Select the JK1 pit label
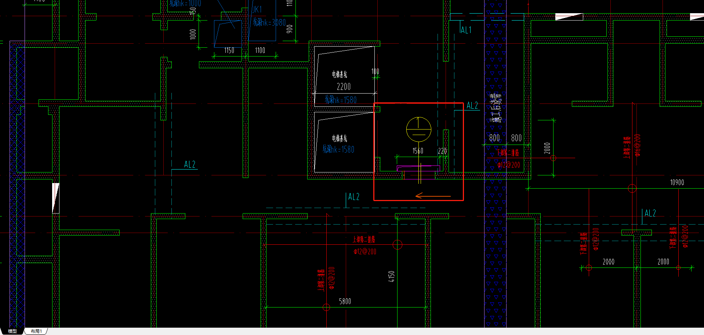The width and height of the screenshot is (704, 335). [257, 10]
